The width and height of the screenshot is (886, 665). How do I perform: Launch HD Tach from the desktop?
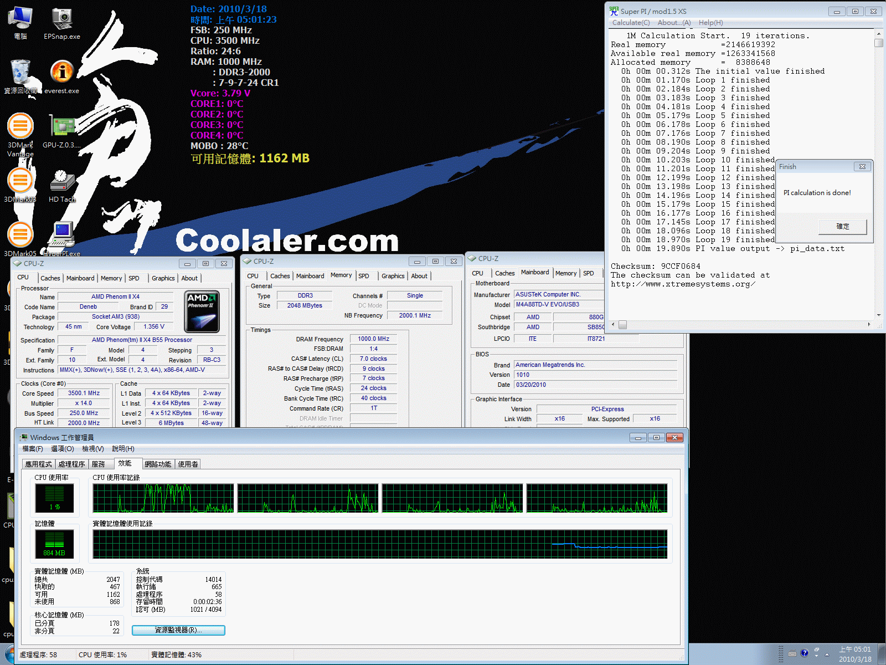pos(62,185)
